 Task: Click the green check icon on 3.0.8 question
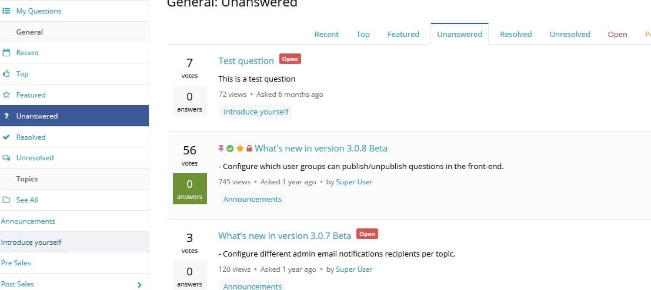[230, 149]
